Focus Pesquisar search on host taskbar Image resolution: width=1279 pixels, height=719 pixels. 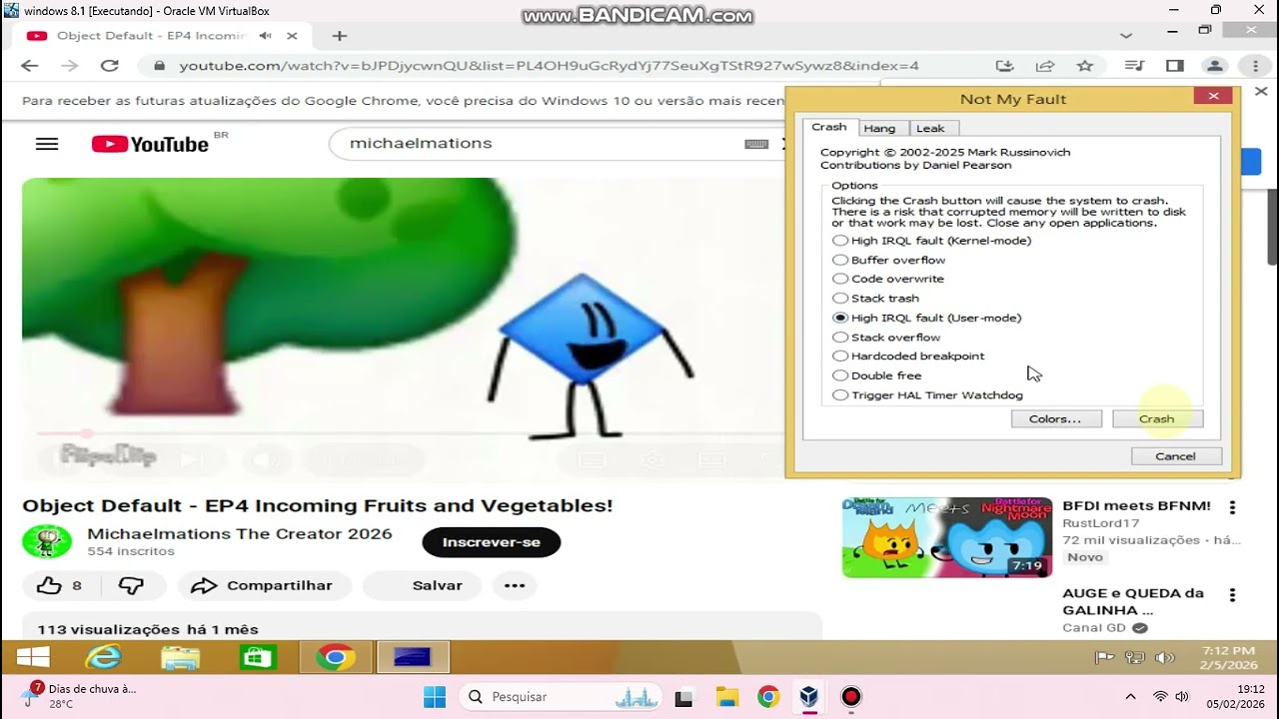[x=560, y=697]
